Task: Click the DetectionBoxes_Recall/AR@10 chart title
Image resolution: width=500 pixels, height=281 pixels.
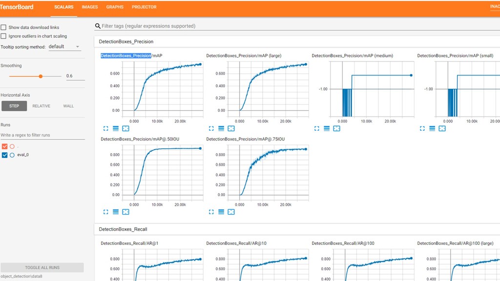Action: [x=236, y=243]
